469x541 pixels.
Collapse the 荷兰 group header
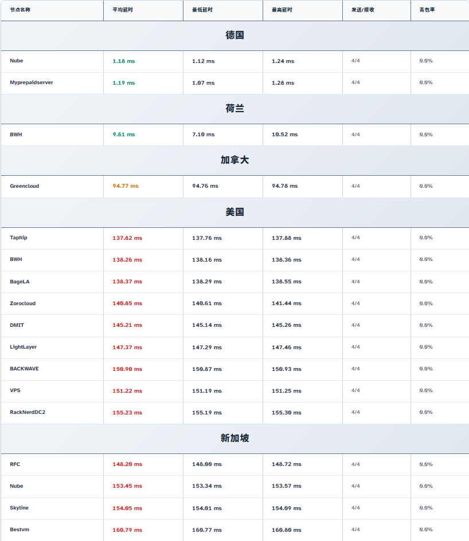(234, 109)
